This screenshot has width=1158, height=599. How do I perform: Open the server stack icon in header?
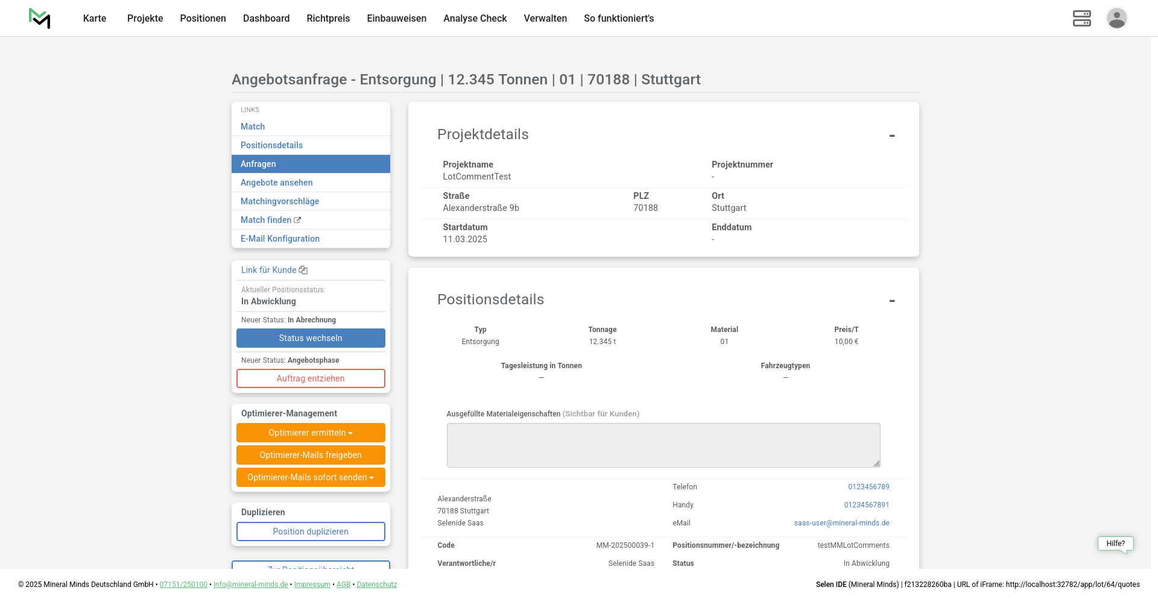point(1081,18)
